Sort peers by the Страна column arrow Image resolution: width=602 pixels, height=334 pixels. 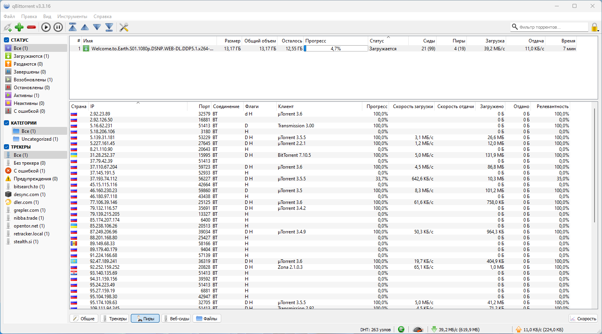pos(79,106)
